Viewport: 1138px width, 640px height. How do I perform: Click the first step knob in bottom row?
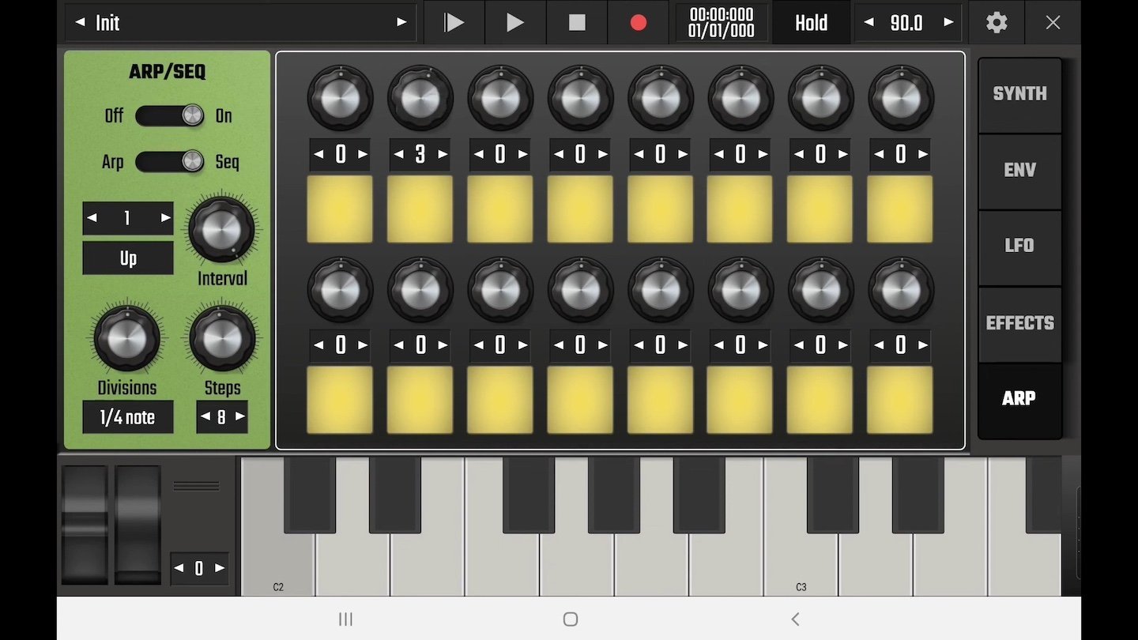pyautogui.click(x=340, y=290)
